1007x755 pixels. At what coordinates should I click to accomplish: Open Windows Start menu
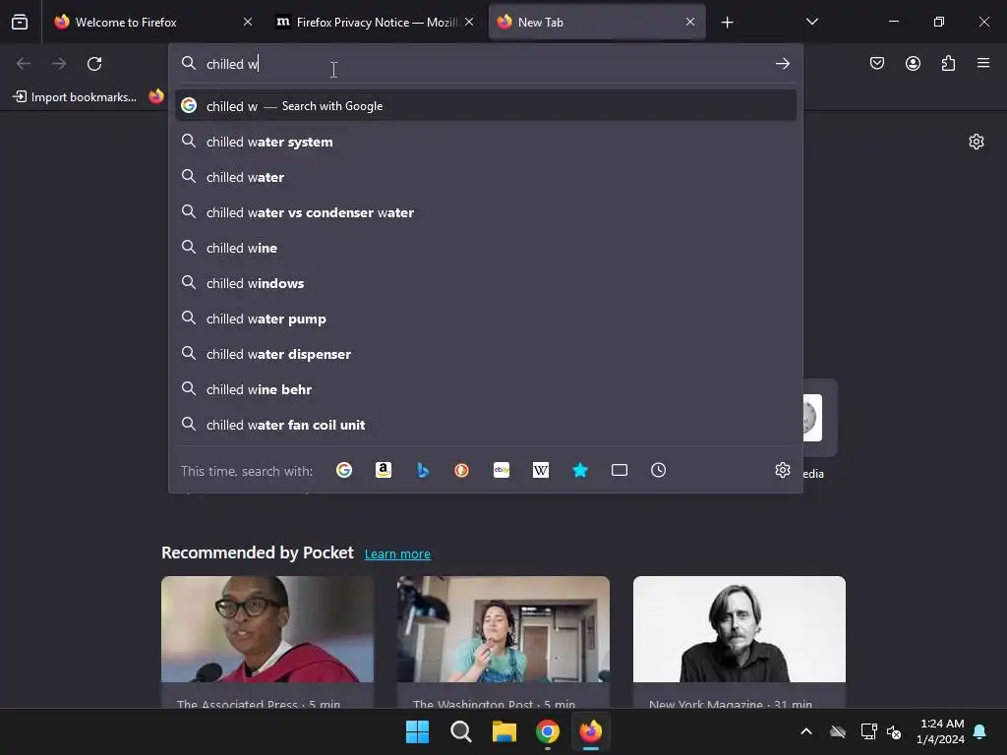pos(417,731)
